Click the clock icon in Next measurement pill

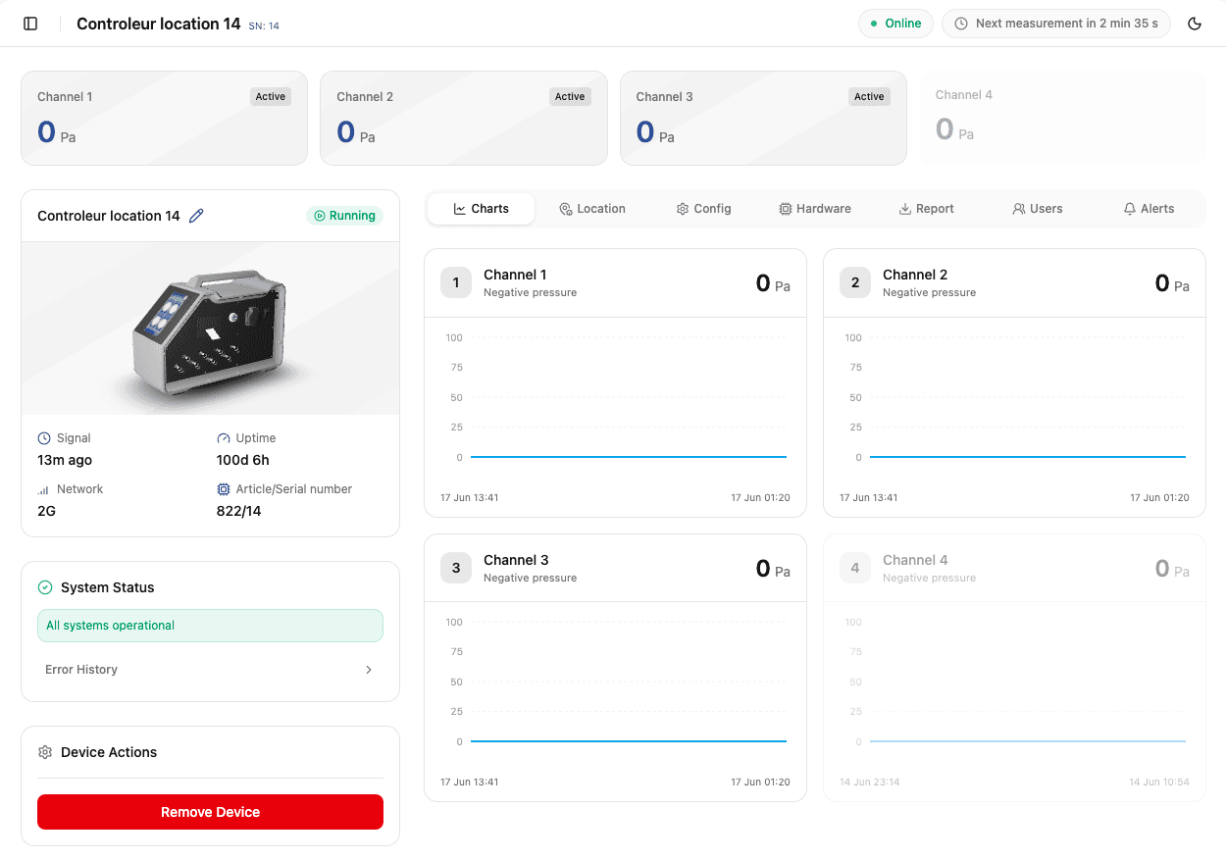(x=961, y=24)
